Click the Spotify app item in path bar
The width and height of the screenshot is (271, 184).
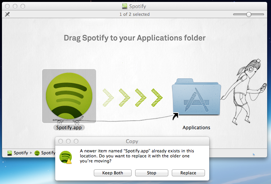45,153
